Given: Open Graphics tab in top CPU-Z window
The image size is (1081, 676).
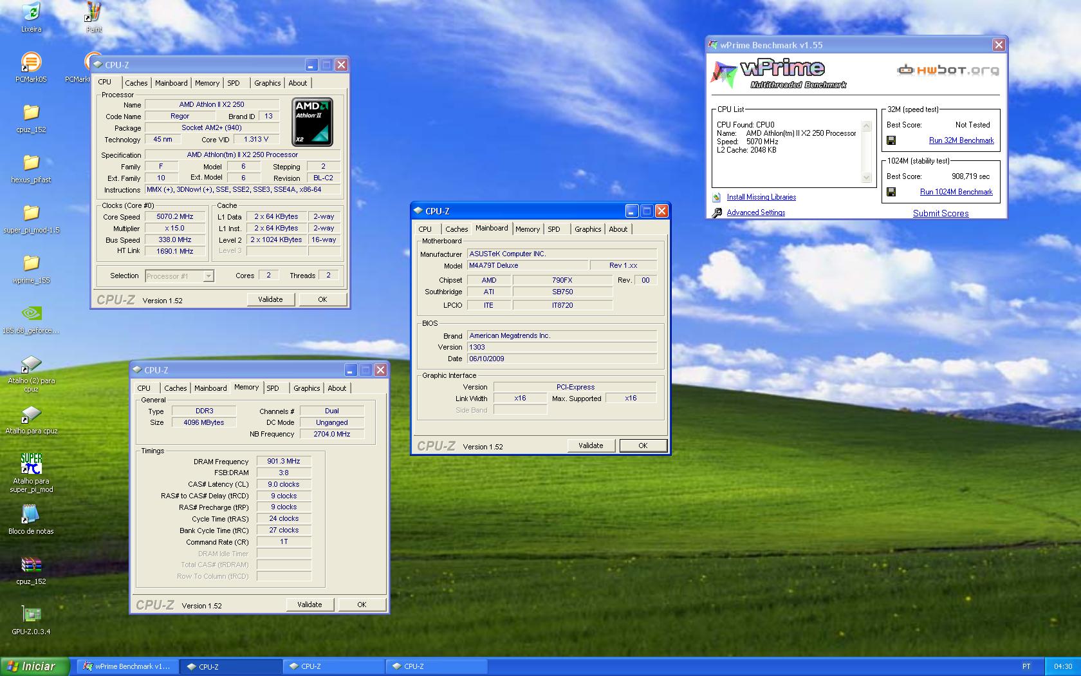Looking at the screenshot, I should (x=267, y=83).
